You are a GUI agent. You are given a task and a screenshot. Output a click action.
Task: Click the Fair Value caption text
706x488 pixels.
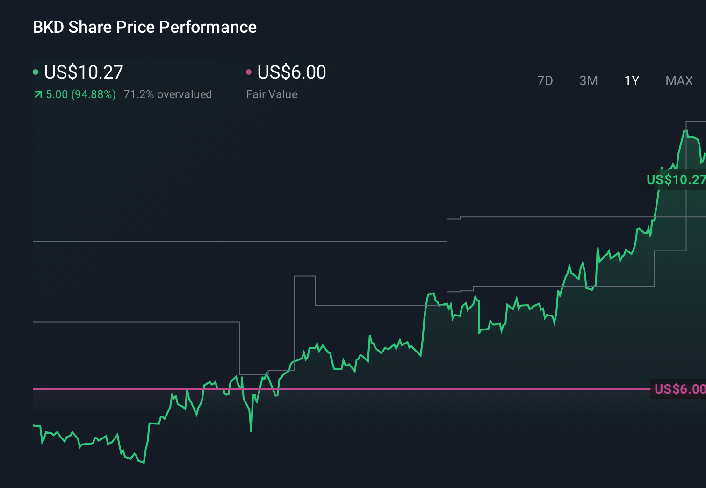[x=271, y=94]
